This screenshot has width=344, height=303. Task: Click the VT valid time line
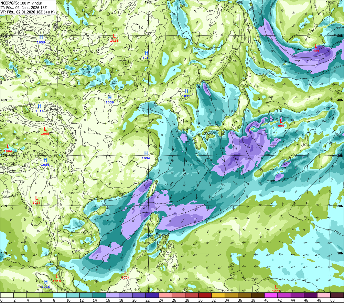(x=28, y=12)
